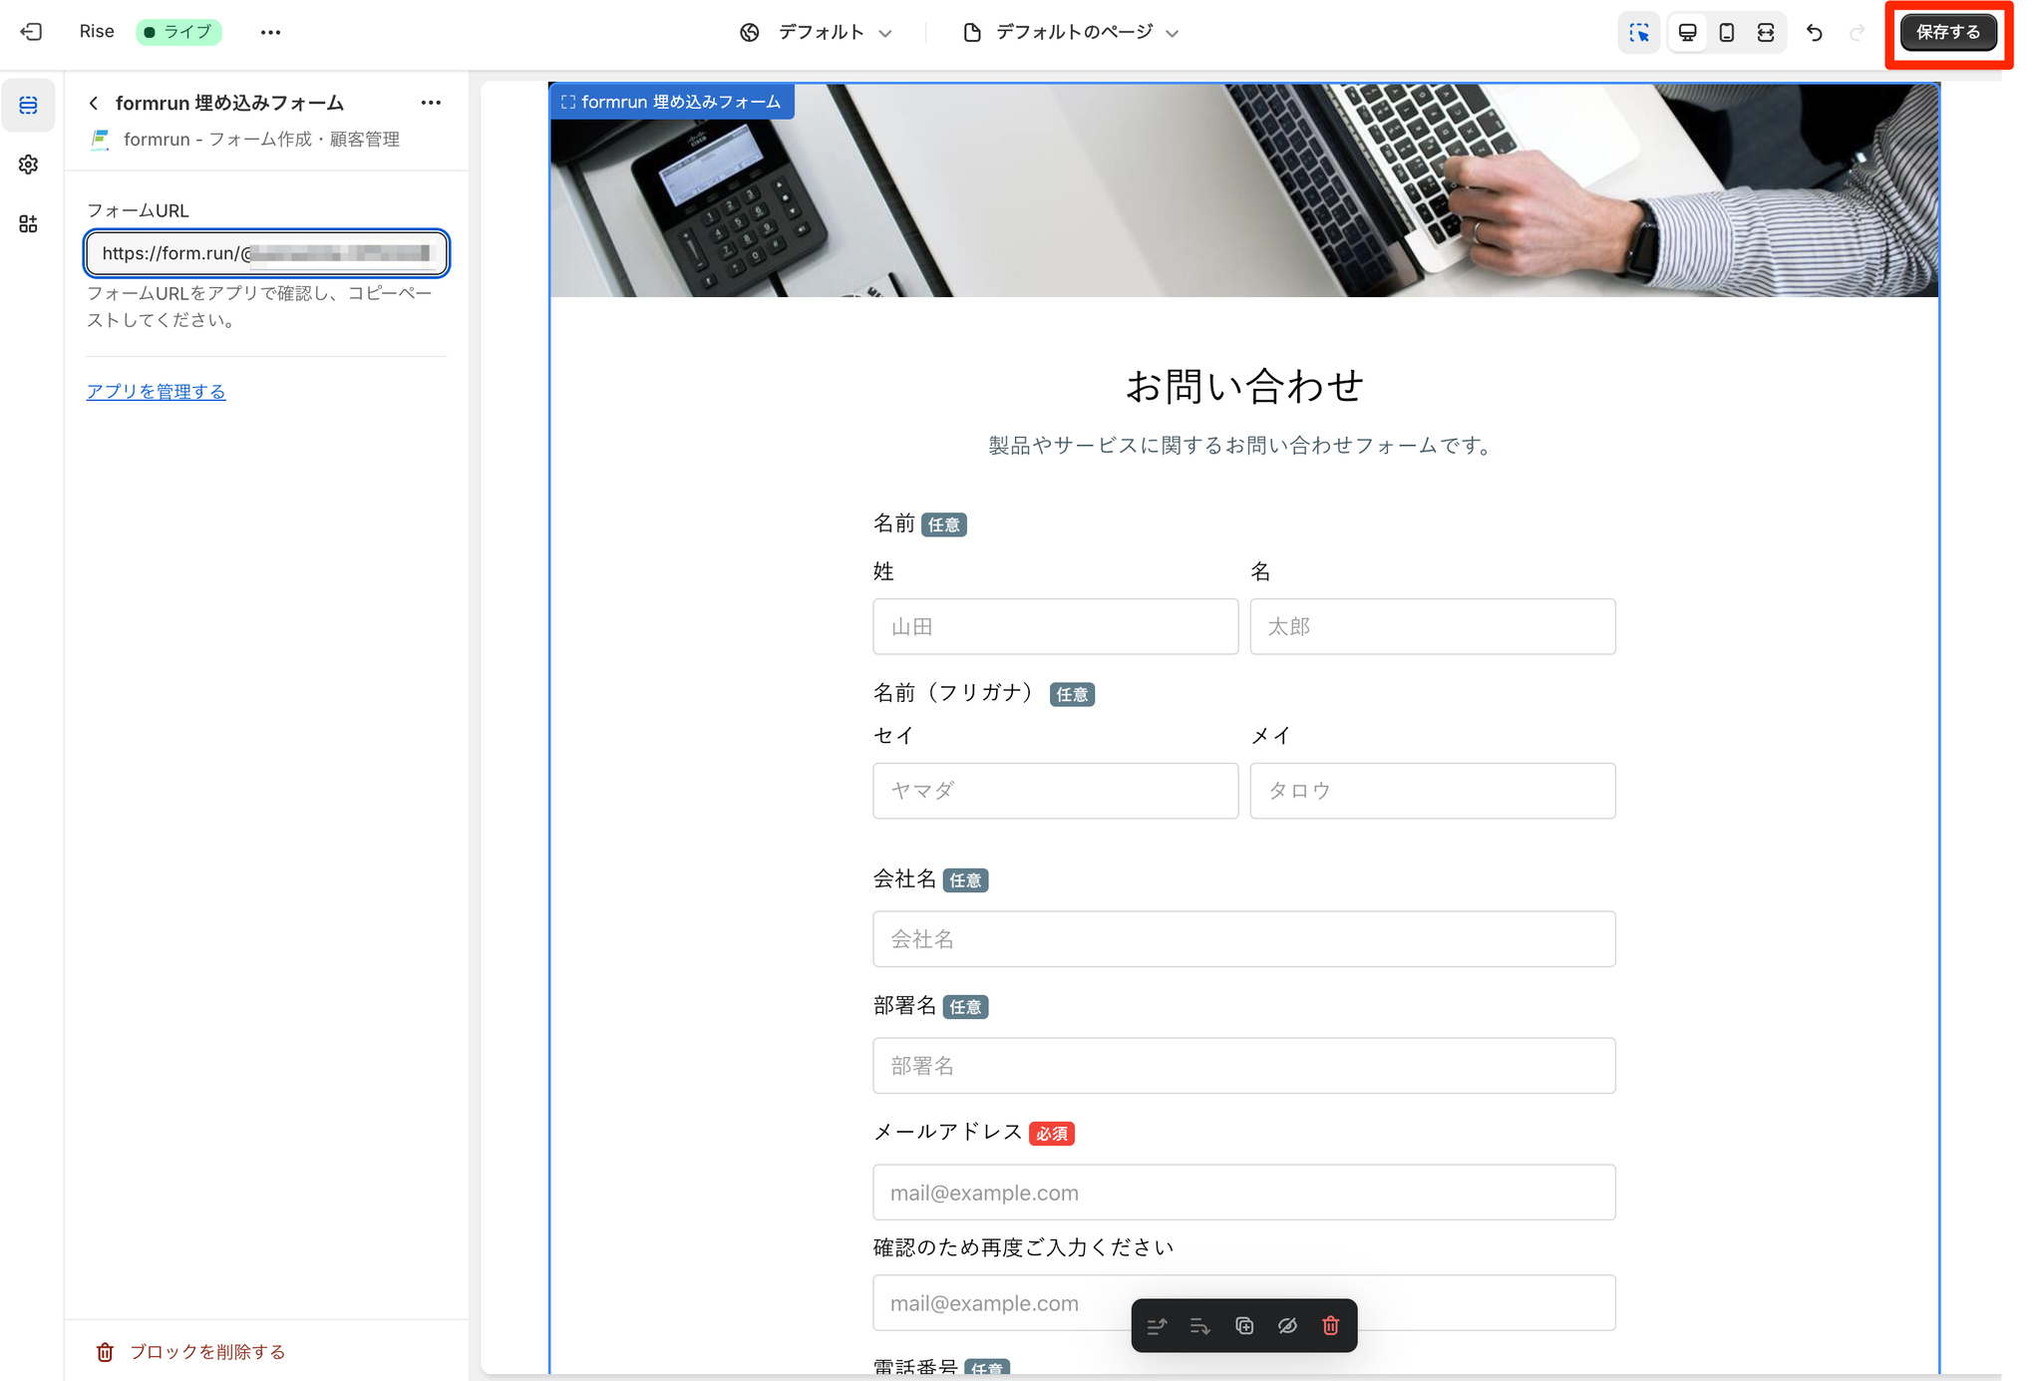Open the デフォルトのページ template dropdown
2042x1381 pixels.
click(1071, 33)
